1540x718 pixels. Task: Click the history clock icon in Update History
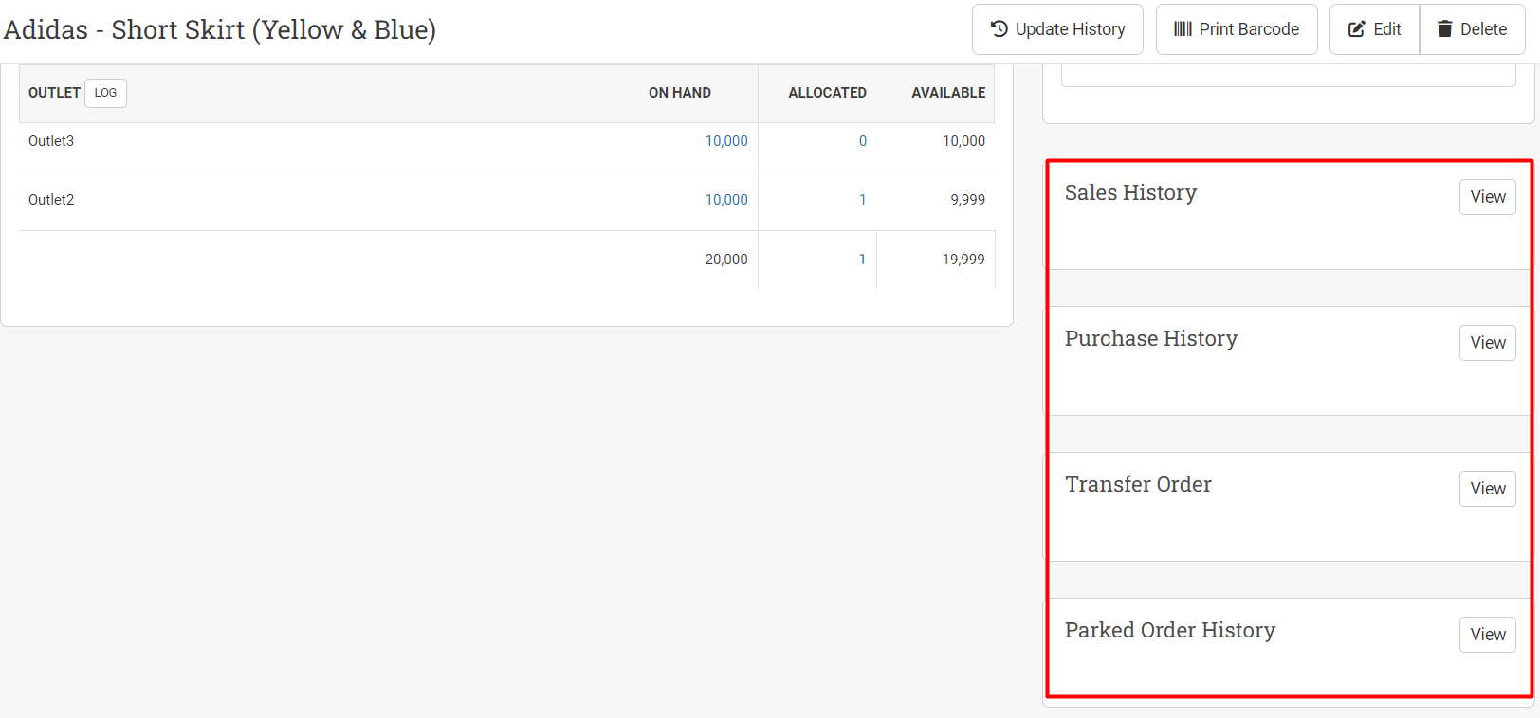point(999,28)
